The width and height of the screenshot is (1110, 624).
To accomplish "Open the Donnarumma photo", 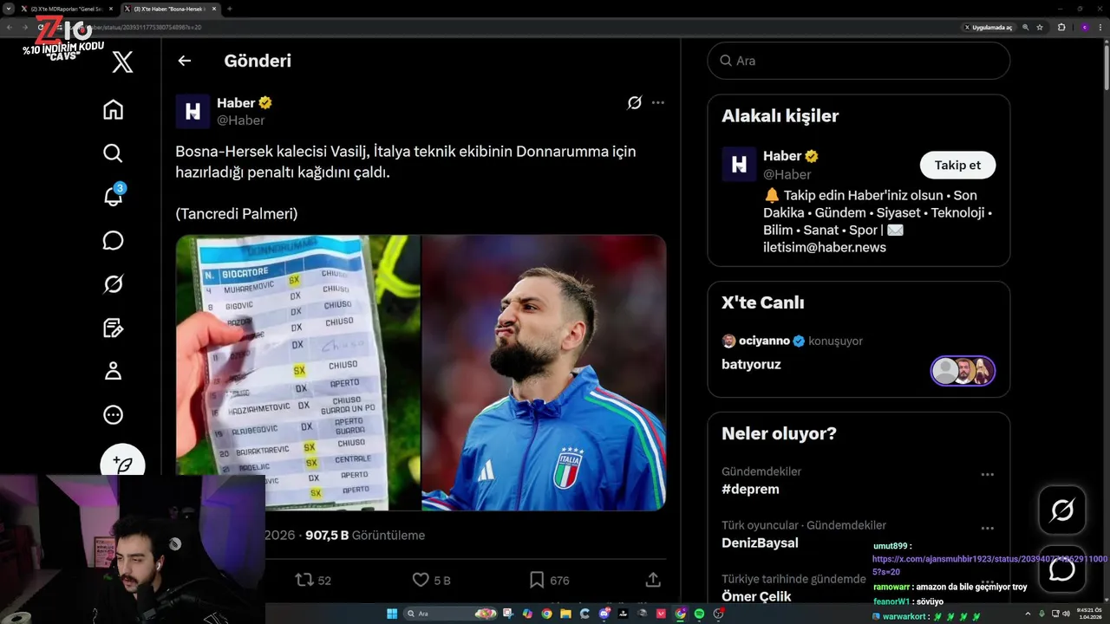I will point(544,373).
